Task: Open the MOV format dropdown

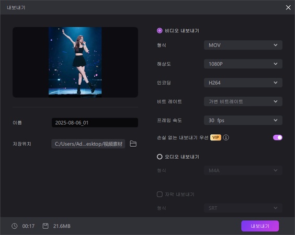Action: 243,45
